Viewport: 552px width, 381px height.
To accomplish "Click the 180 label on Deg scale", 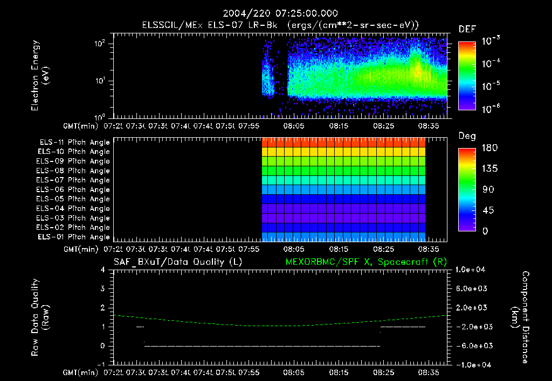I will click(489, 147).
